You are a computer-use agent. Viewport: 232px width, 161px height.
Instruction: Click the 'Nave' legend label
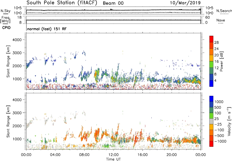pyautogui.click(x=221, y=20)
